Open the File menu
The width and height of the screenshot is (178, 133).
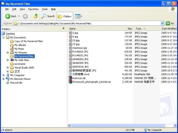(x=7, y=9)
